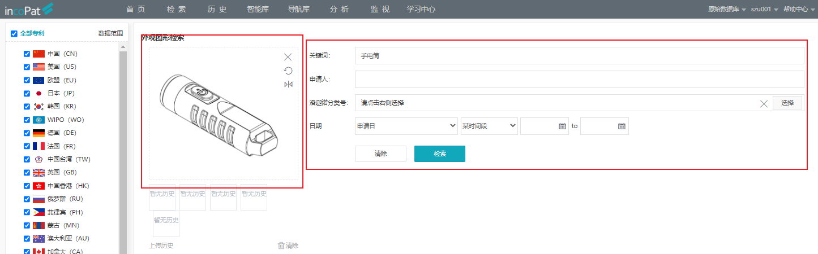
Task: Open the 分析 analysis menu
Action: (x=339, y=9)
